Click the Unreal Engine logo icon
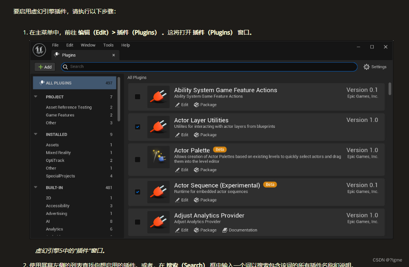409x267 pixels. [39, 50]
